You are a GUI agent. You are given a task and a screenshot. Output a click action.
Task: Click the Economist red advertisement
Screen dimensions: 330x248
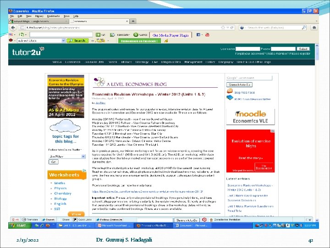(250, 151)
